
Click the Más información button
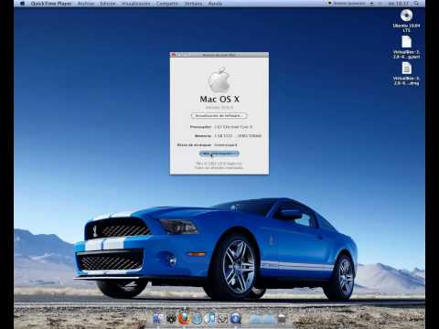[219, 154]
